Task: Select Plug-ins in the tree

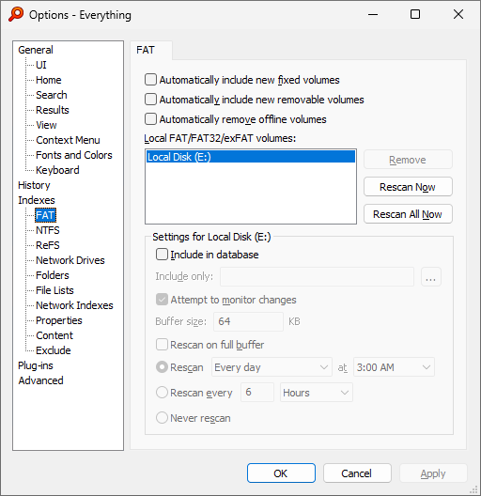Action: [x=36, y=365]
